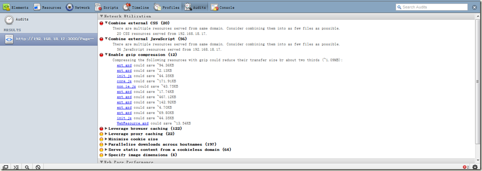Expand Specify image dimensions (4)

click(106, 155)
